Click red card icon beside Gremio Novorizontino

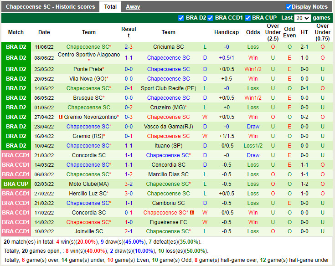[61, 117]
